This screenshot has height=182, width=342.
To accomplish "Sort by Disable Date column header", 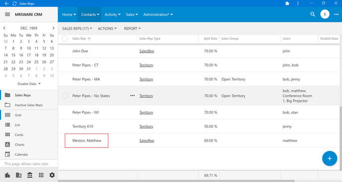I will tap(329, 39).
